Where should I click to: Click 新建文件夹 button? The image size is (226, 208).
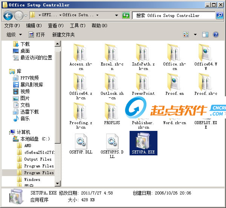click(x=63, y=35)
